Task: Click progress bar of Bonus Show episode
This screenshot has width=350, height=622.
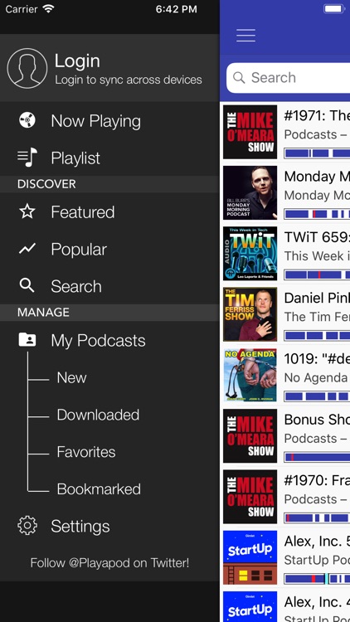Action: click(x=317, y=457)
